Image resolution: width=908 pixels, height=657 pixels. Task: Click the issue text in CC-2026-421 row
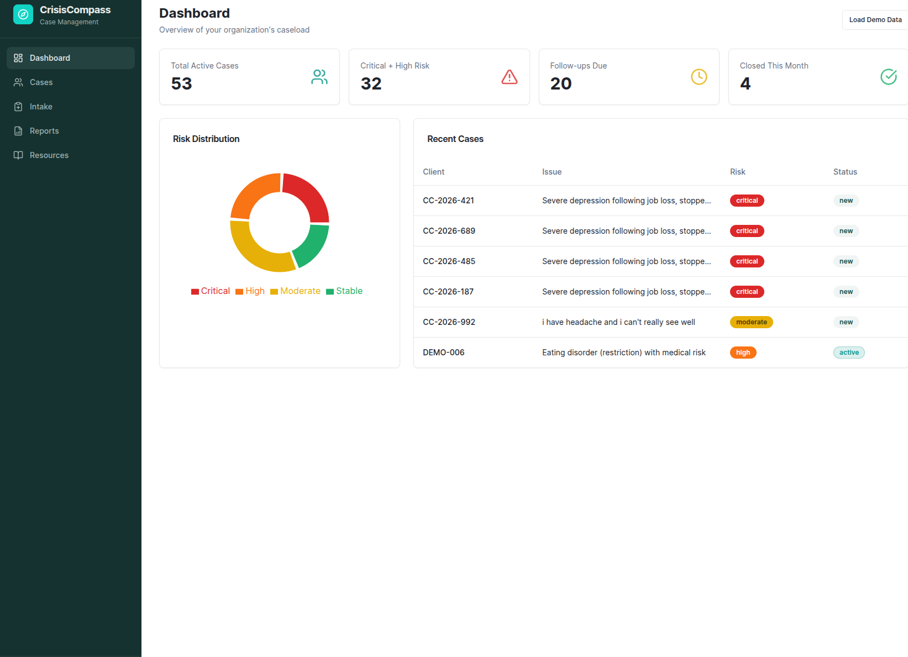[627, 201]
